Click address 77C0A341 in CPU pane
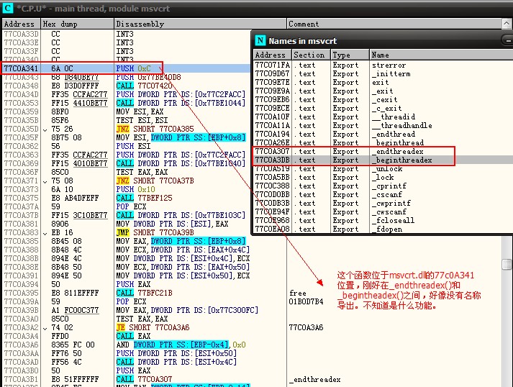The width and height of the screenshot is (513, 387). pyautogui.click(x=21, y=68)
